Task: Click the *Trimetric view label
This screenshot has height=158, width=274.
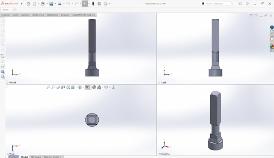Action: tap(164, 154)
